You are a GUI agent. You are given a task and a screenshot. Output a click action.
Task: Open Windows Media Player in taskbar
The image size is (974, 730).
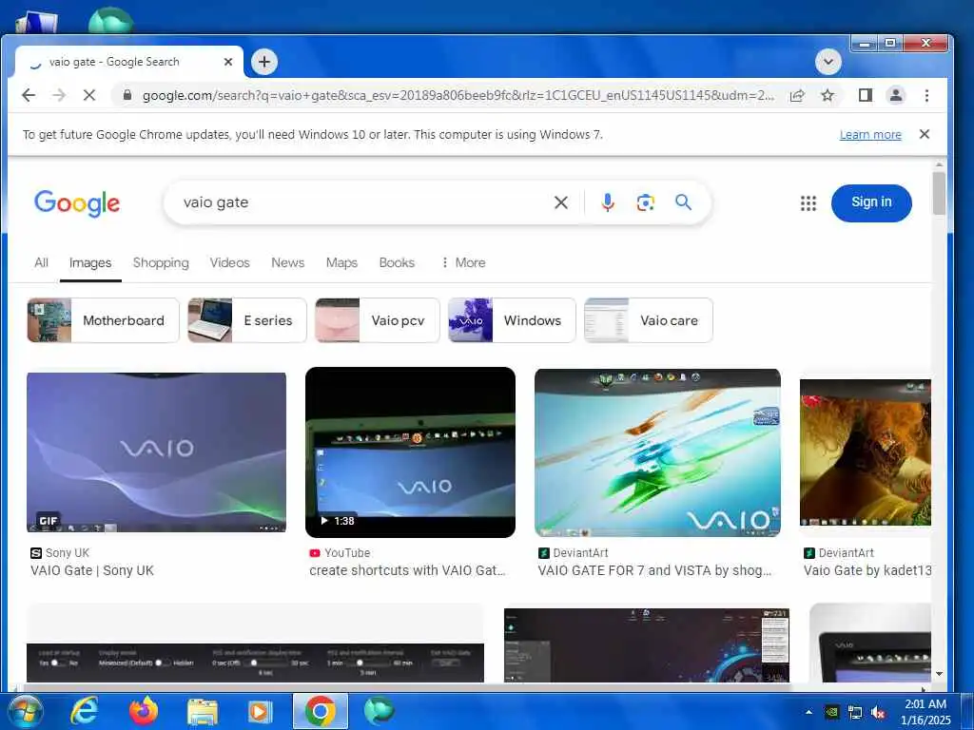(261, 712)
